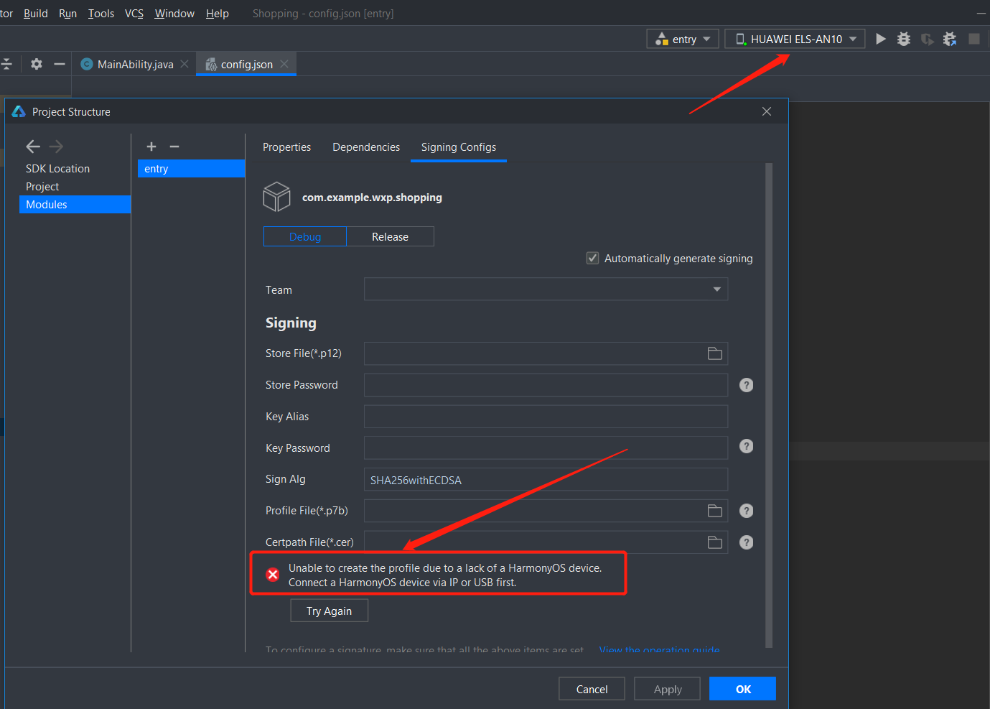Open the Window menu
990x709 pixels.
pos(174,13)
